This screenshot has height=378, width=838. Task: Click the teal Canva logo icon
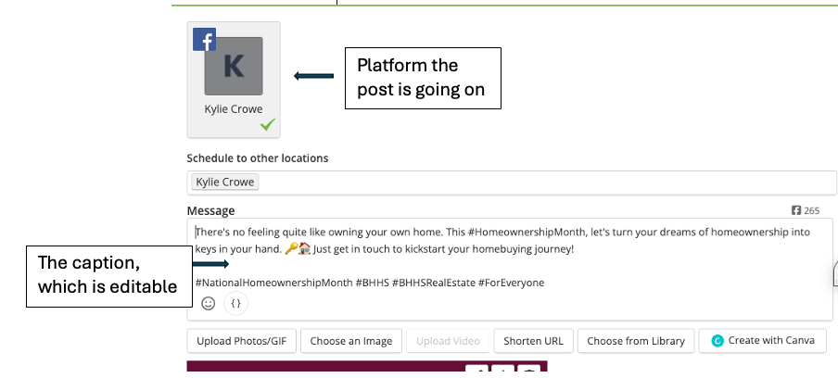[717, 341]
